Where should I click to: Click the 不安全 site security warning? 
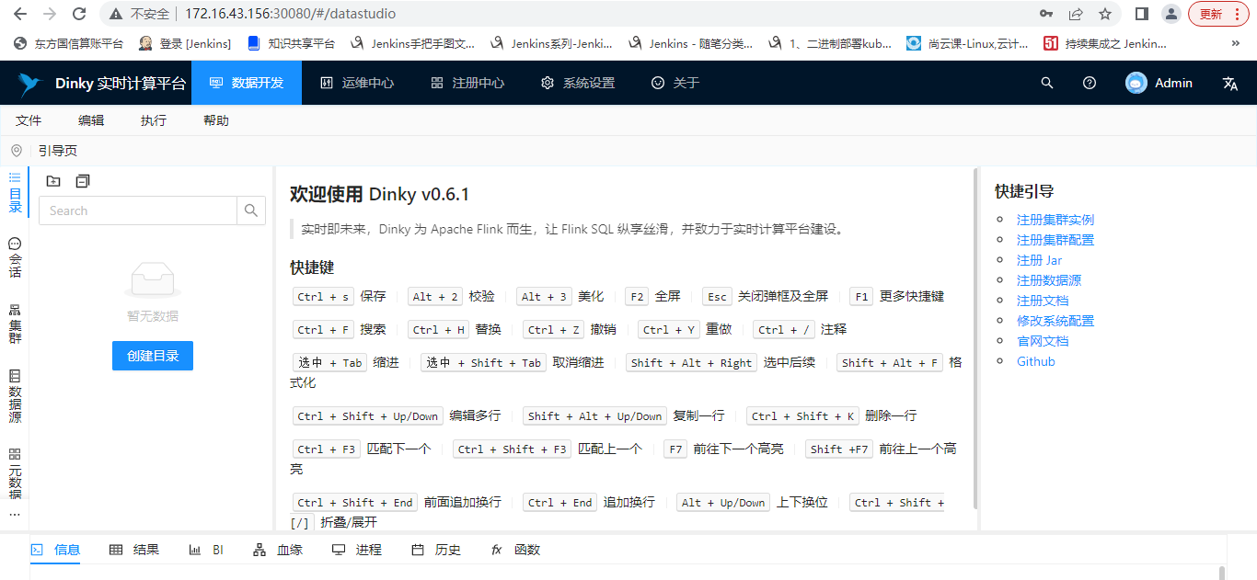click(140, 14)
